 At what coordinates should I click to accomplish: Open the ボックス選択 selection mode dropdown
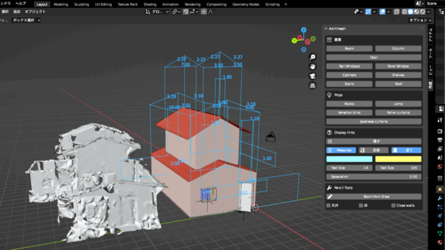point(27,20)
